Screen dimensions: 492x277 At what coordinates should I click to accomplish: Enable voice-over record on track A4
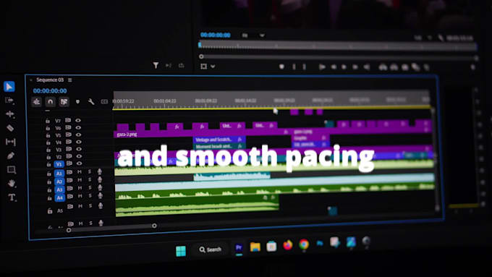(x=100, y=196)
